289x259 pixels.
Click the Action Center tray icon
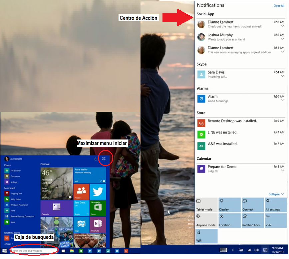(x=265, y=250)
